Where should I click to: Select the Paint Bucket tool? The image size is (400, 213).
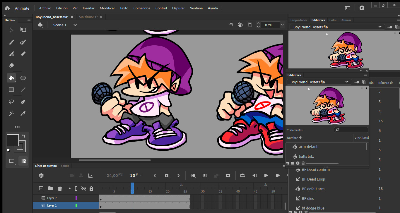(x=11, y=78)
